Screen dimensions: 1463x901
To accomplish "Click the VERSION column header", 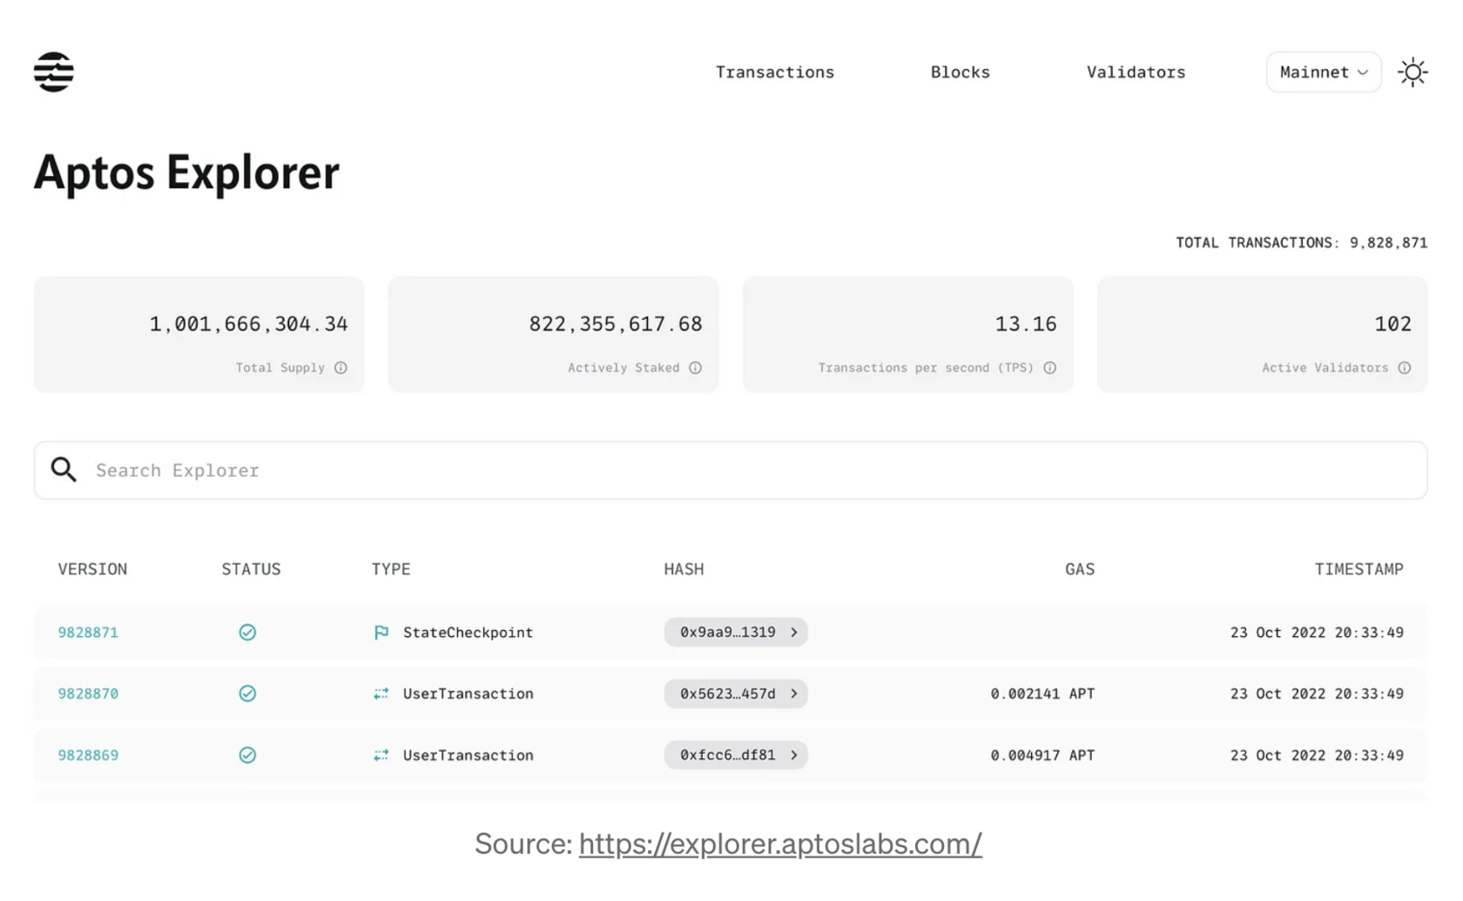I will [x=92, y=569].
